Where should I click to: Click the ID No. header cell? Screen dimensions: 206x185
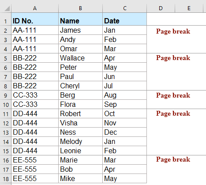(x=35, y=19)
